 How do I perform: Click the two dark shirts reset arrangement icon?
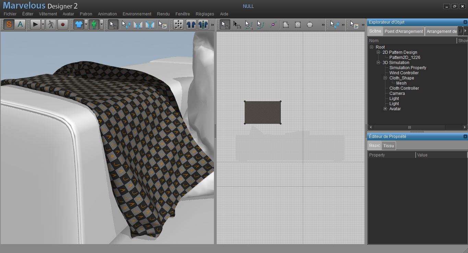[191, 25]
